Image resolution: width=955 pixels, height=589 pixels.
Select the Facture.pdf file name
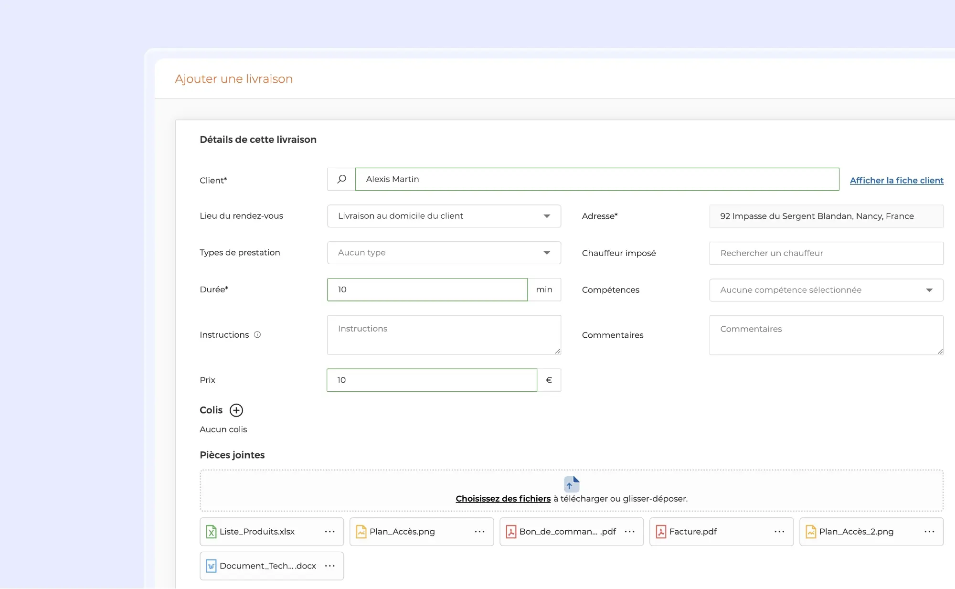(x=693, y=531)
